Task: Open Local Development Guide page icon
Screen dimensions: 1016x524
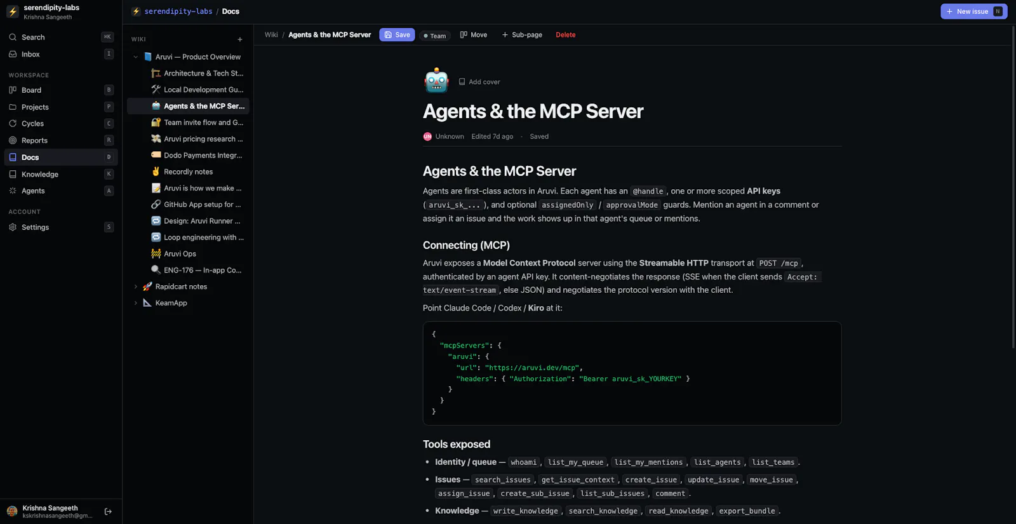Action: click(156, 90)
